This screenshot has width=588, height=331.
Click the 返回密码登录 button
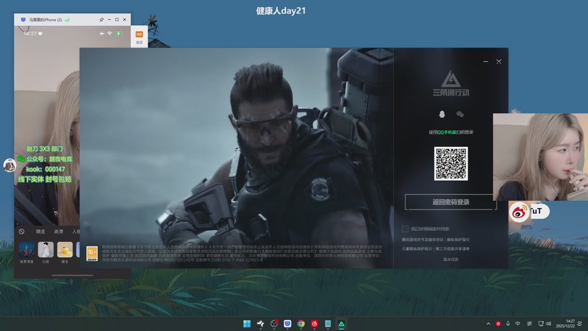[x=451, y=202]
